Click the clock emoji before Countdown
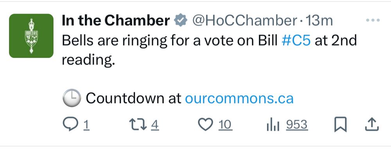Viewport: 391px width, 149px height. 71,98
